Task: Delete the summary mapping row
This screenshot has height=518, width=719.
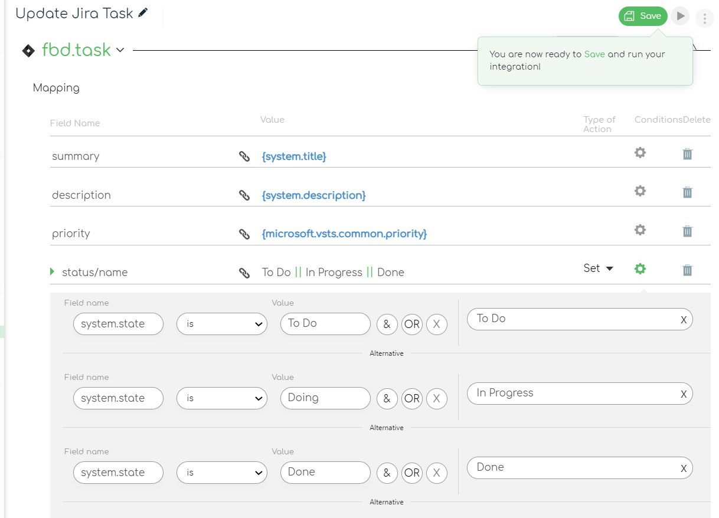Action: coord(687,154)
